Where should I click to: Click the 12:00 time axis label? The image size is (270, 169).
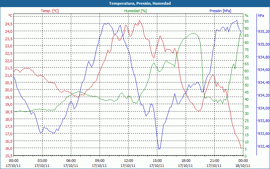click(x=129, y=161)
